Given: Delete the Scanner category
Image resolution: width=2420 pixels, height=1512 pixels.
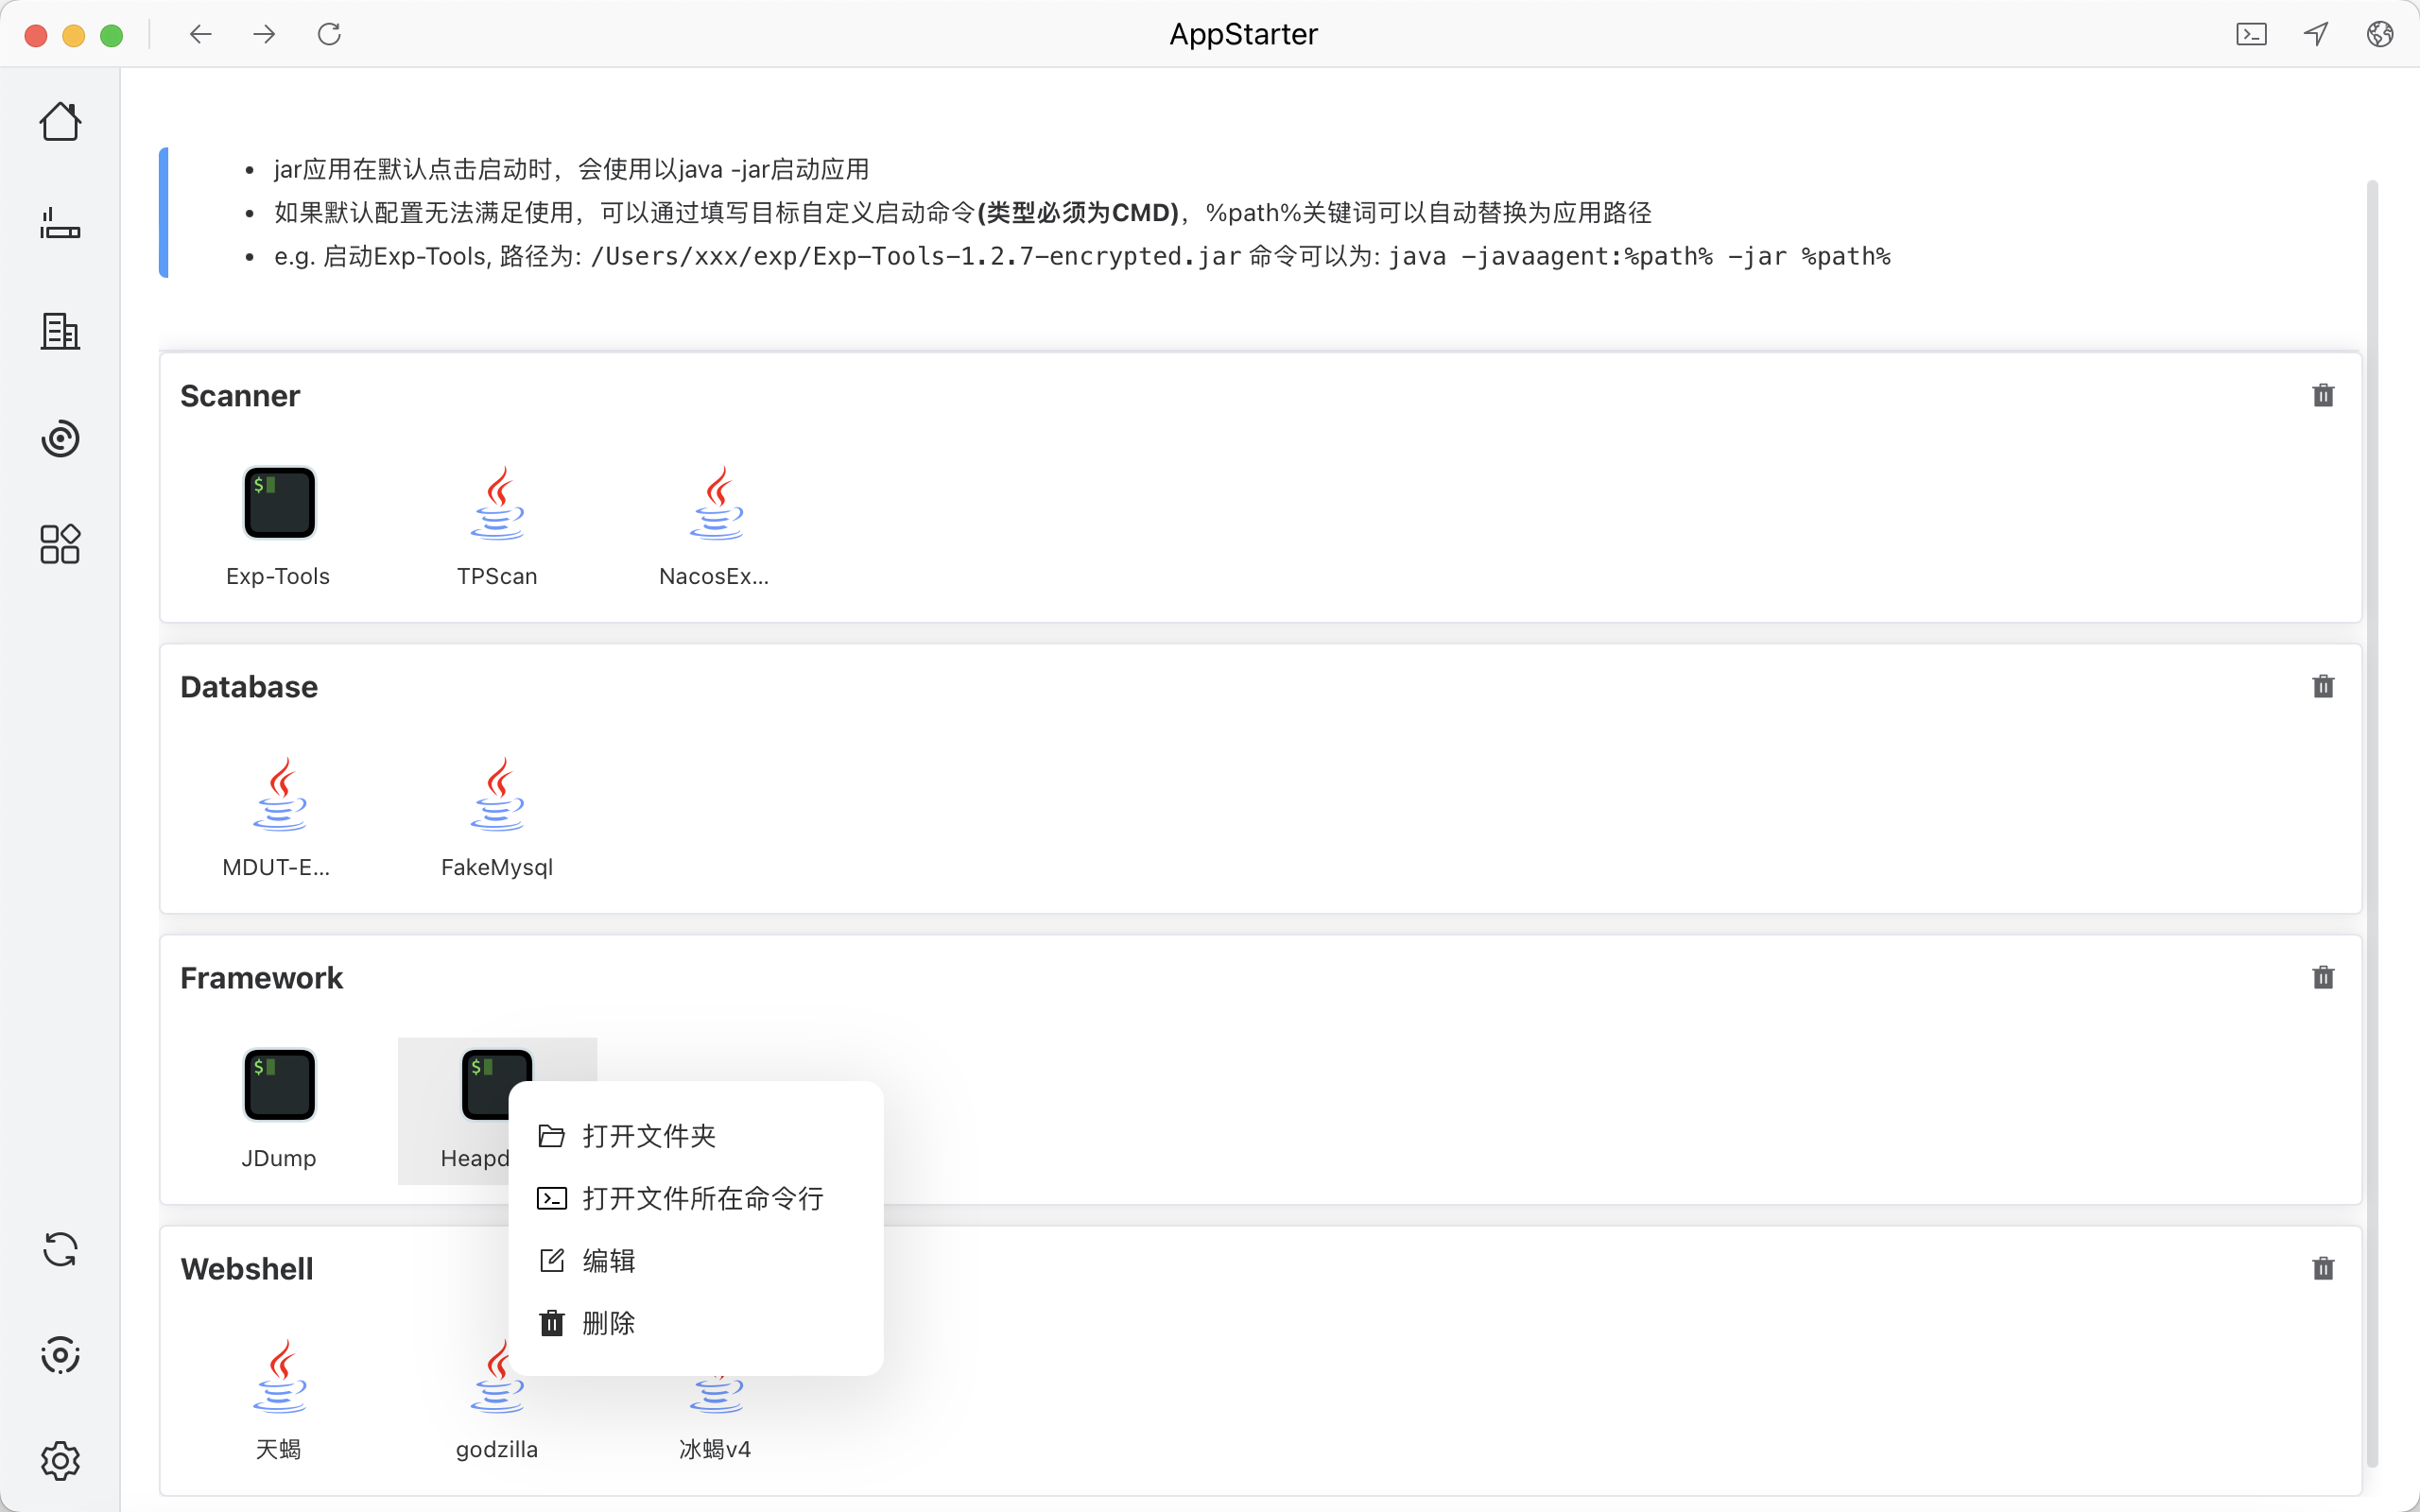Looking at the screenshot, I should [2322, 396].
